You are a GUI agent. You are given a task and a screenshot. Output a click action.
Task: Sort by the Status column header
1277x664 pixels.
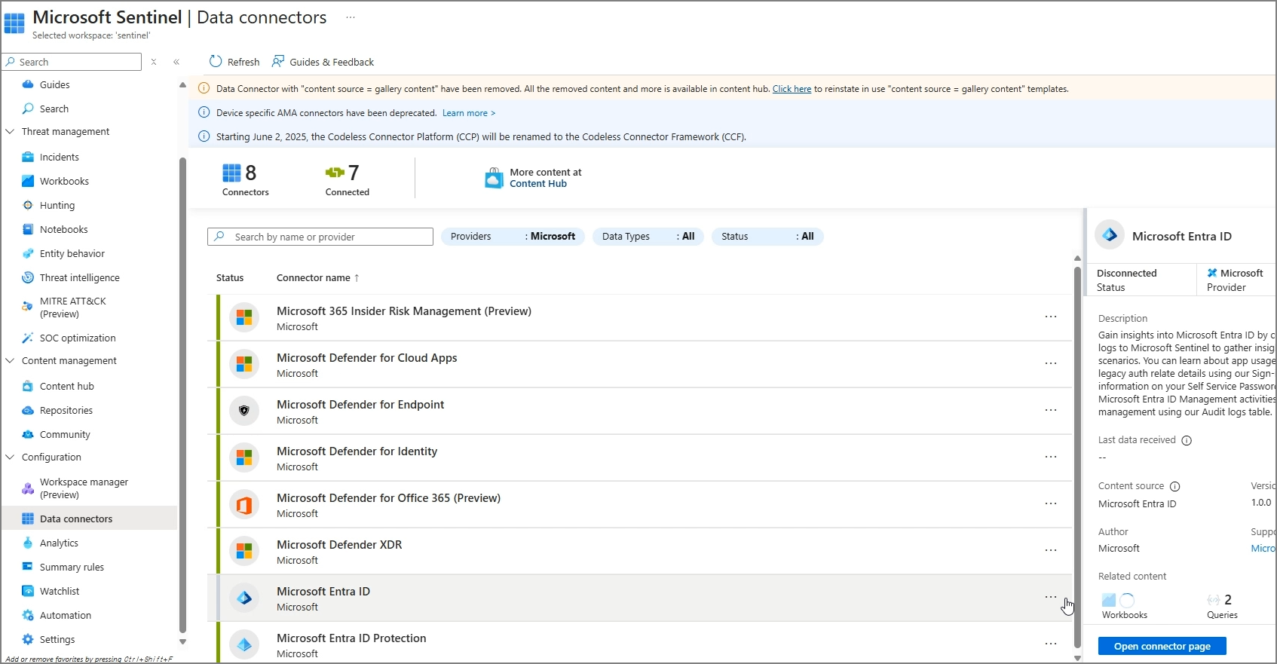click(230, 277)
